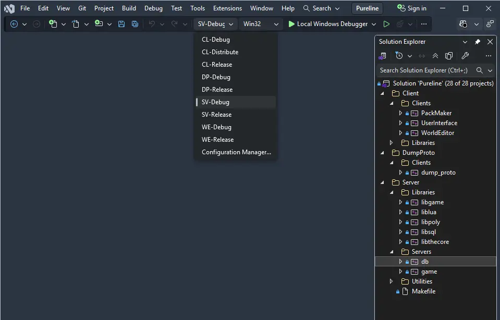This screenshot has height=320, width=500.
Task: Open Solution Explorer Properties wrench icon
Action: tap(465, 56)
